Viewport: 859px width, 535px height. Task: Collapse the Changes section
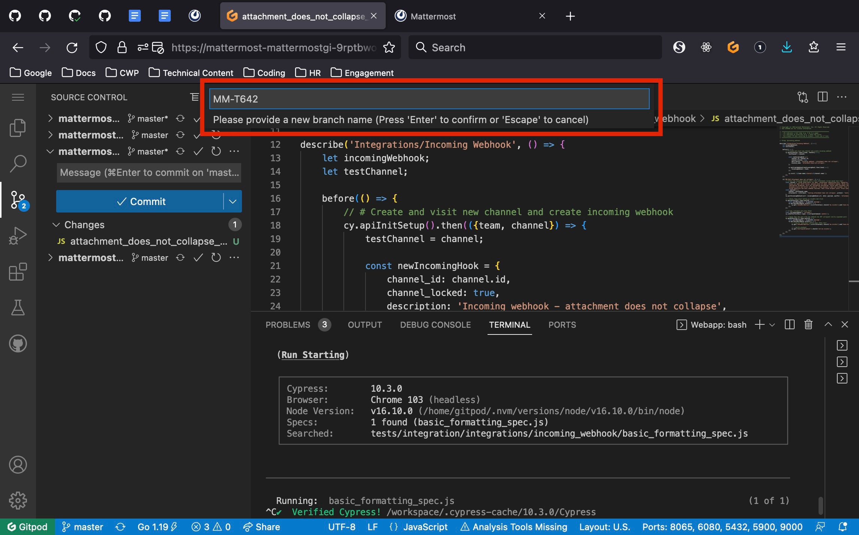coord(56,224)
